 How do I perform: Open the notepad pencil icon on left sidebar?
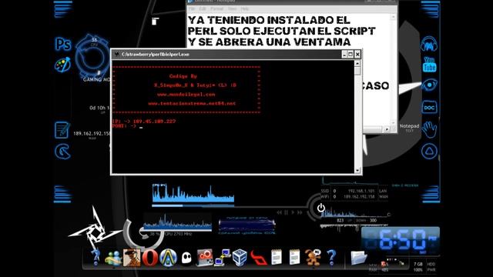click(62, 130)
